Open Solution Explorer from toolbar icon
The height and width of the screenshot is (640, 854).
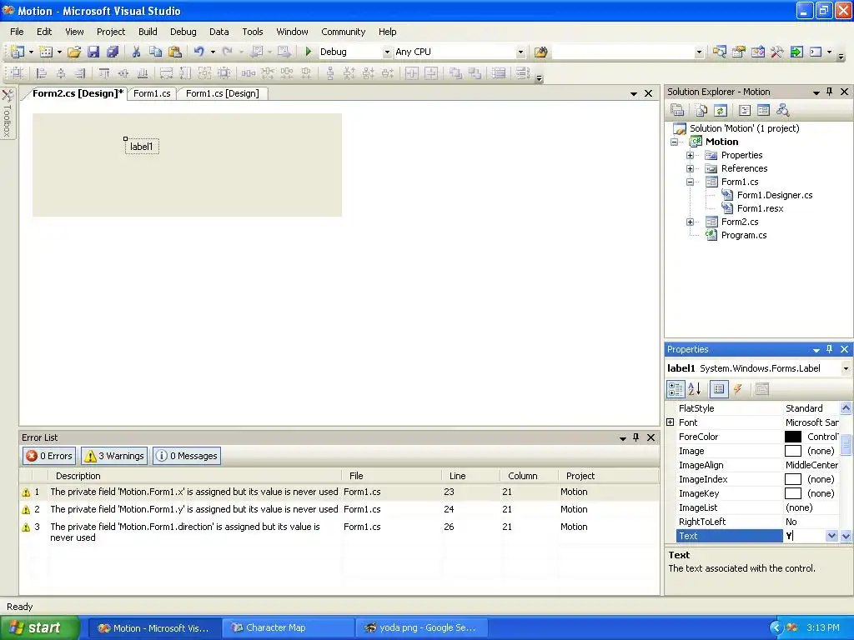[x=720, y=52]
